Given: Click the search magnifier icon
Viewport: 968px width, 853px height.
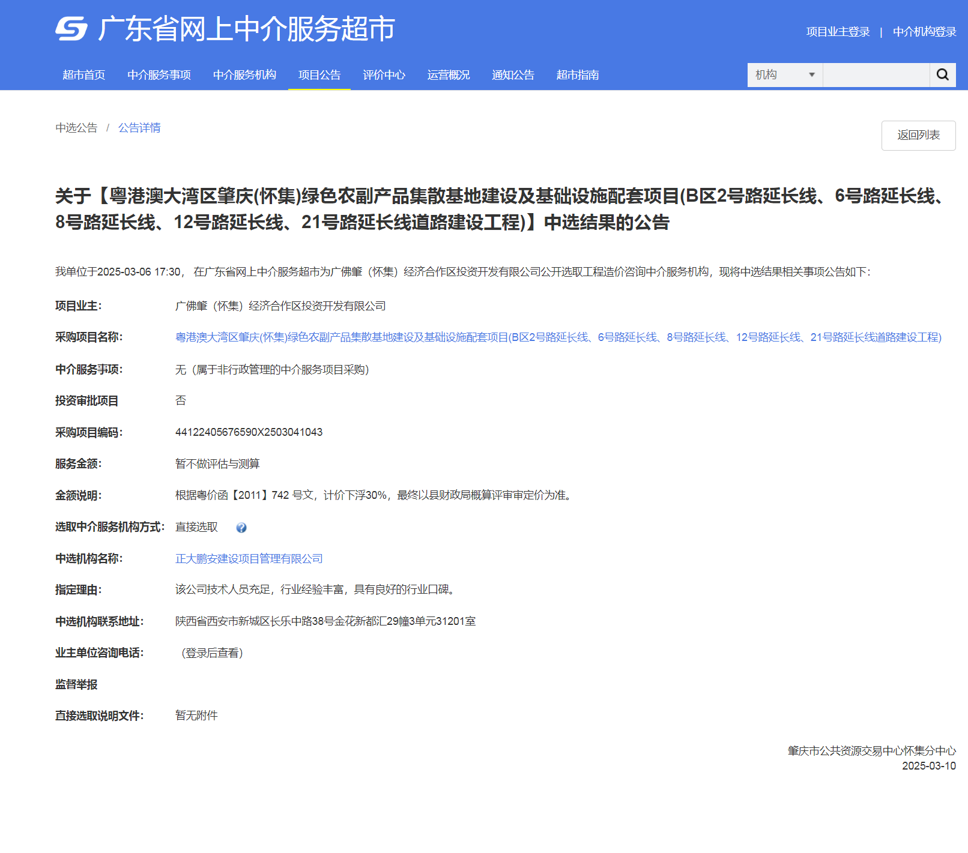Looking at the screenshot, I should [x=943, y=75].
